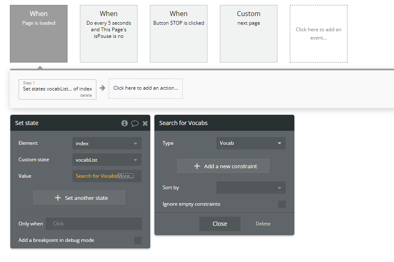This screenshot has width=394, height=262.
Task: Select the Button STOP is clicked event
Action: pyautogui.click(x=179, y=34)
